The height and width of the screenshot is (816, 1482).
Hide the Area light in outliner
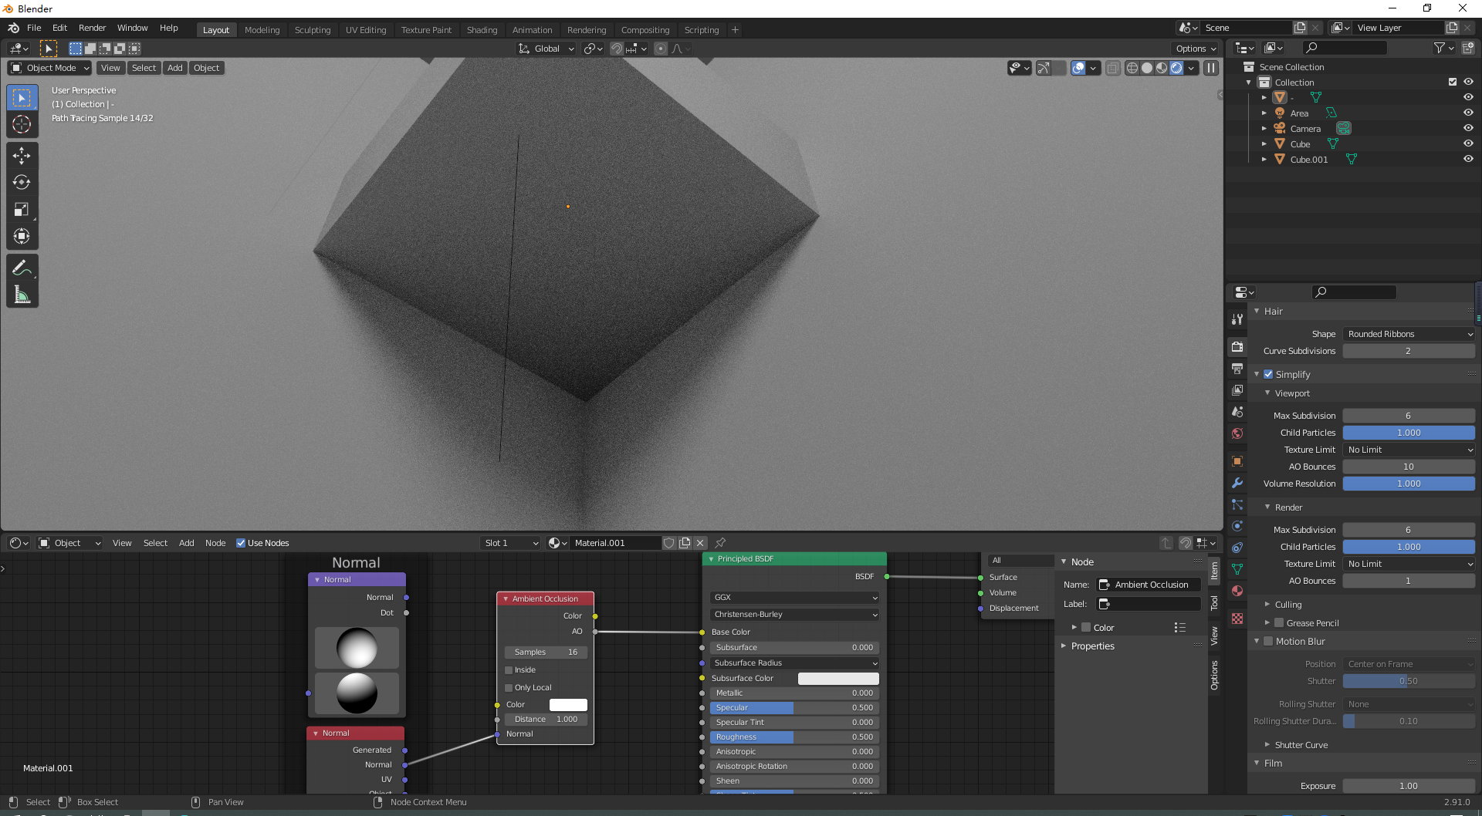1468,113
